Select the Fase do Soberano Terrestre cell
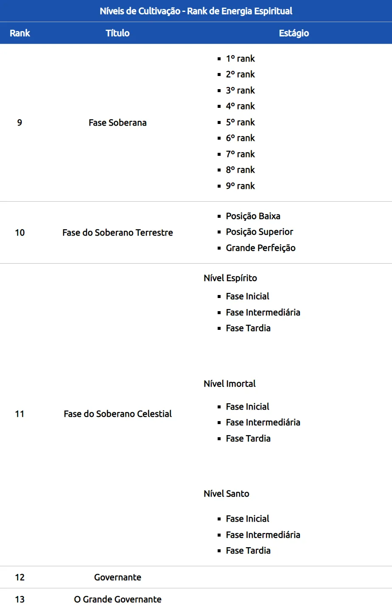Viewport: 392px width, 610px height. pos(118,233)
